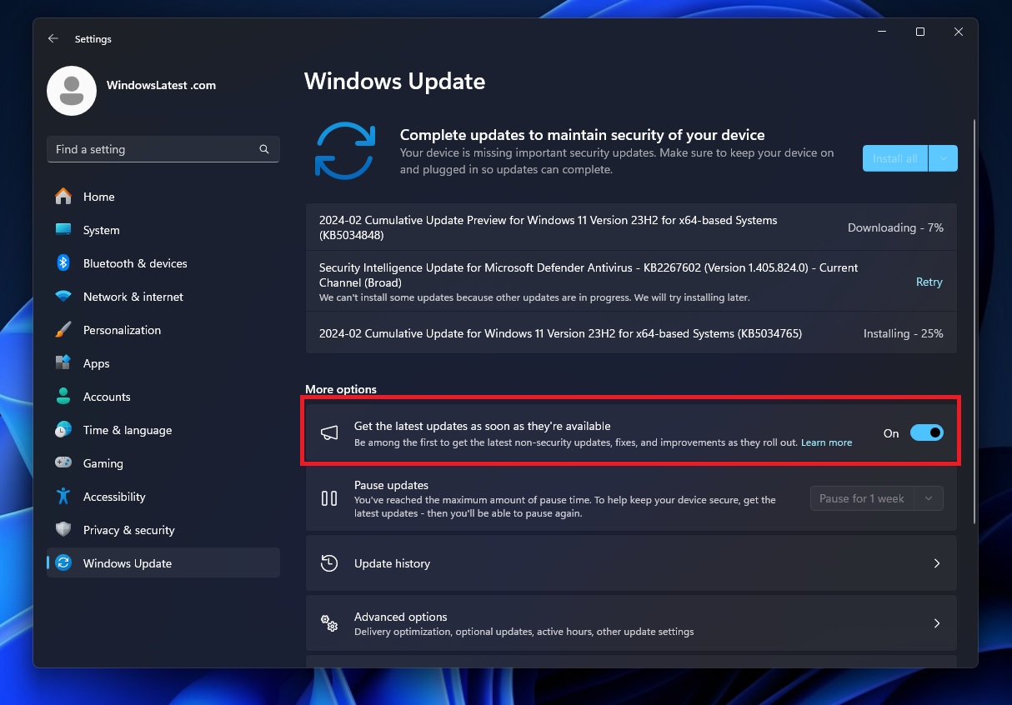This screenshot has width=1012, height=705.
Task: Open Accessibility settings
Action: (x=163, y=497)
